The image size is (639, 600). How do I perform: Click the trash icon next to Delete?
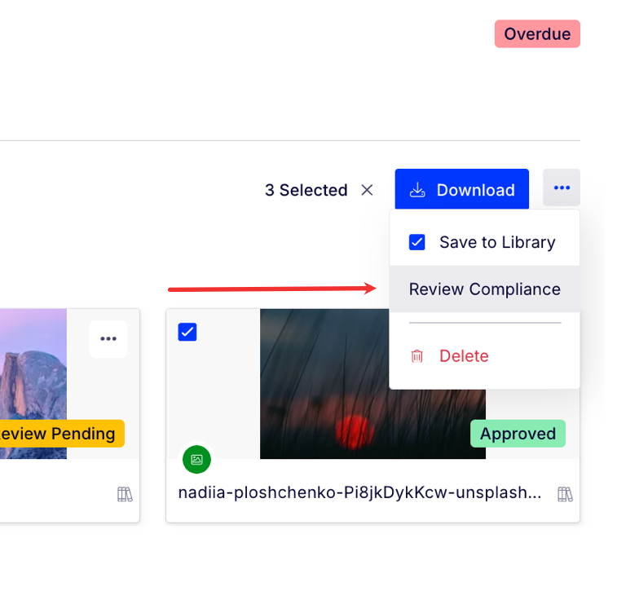tap(416, 355)
